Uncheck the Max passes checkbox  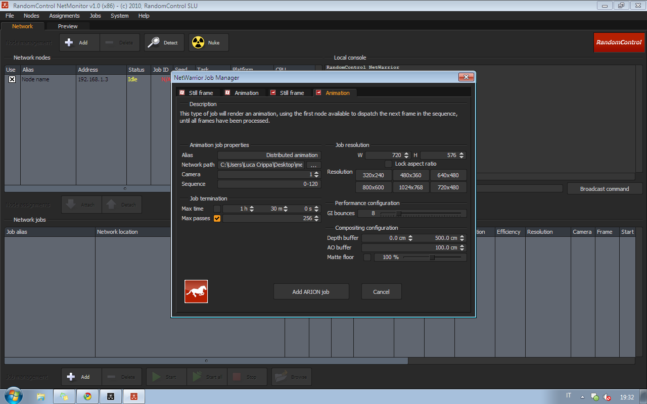(217, 219)
